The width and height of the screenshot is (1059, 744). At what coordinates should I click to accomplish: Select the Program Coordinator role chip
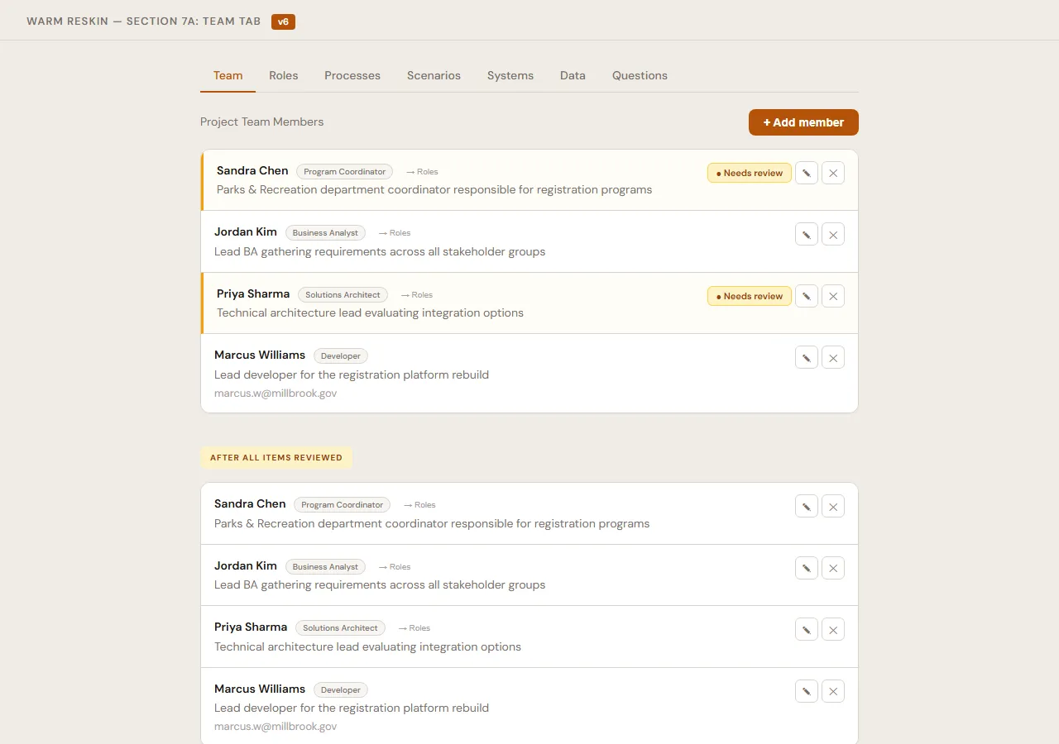click(x=344, y=171)
